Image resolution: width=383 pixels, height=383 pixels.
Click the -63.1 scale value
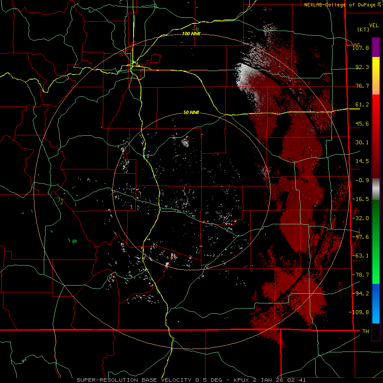(x=360, y=256)
